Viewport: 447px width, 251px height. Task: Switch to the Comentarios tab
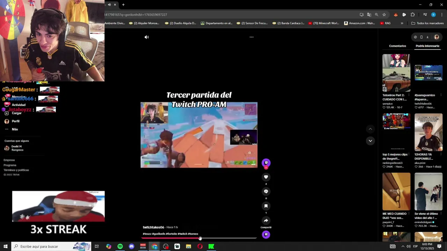tap(397, 46)
